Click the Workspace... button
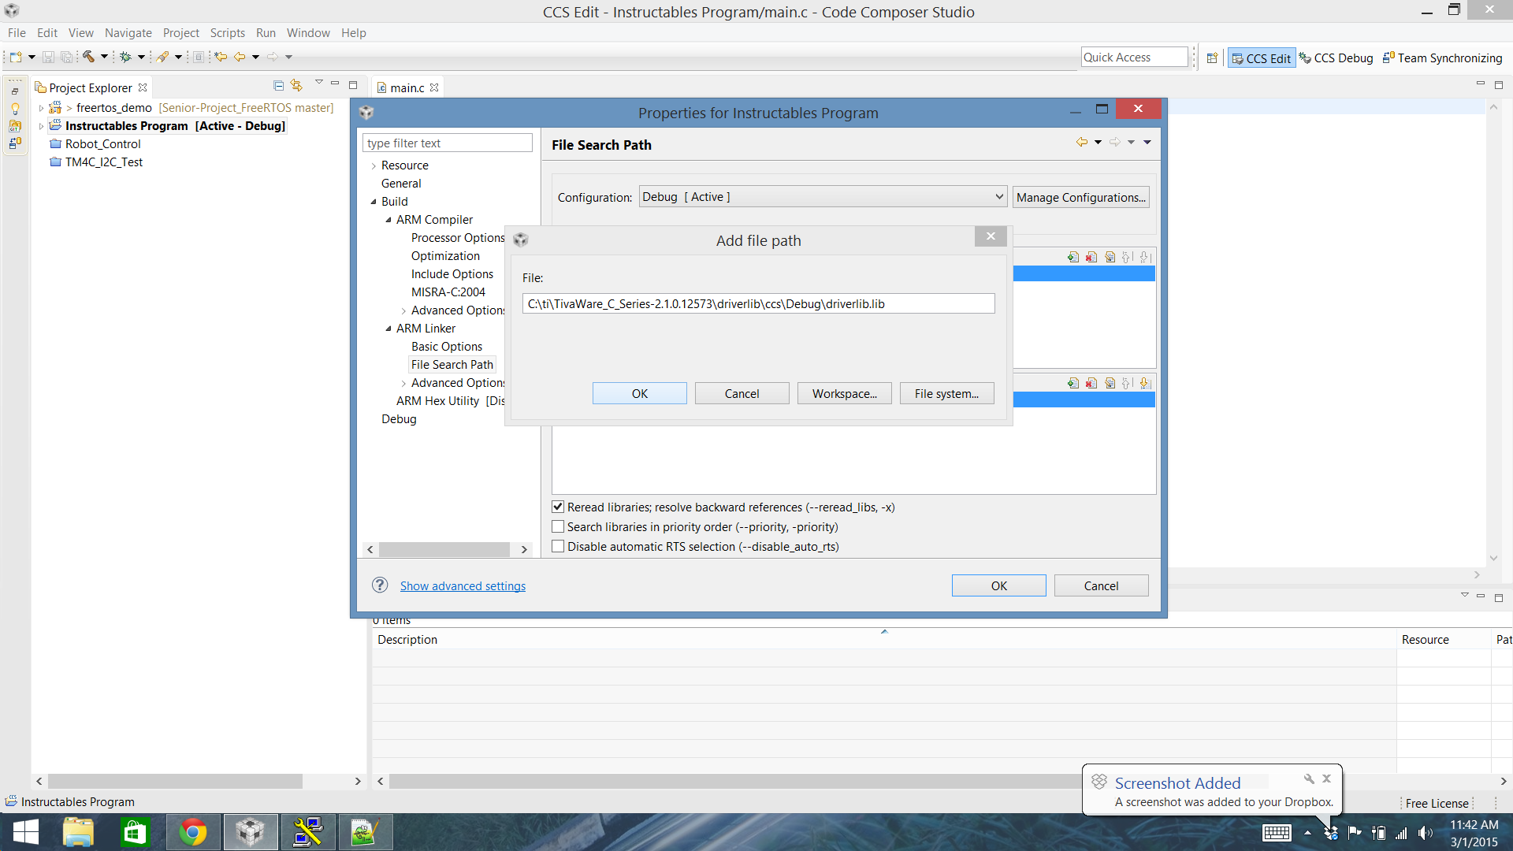This screenshot has width=1513, height=851. tap(845, 393)
